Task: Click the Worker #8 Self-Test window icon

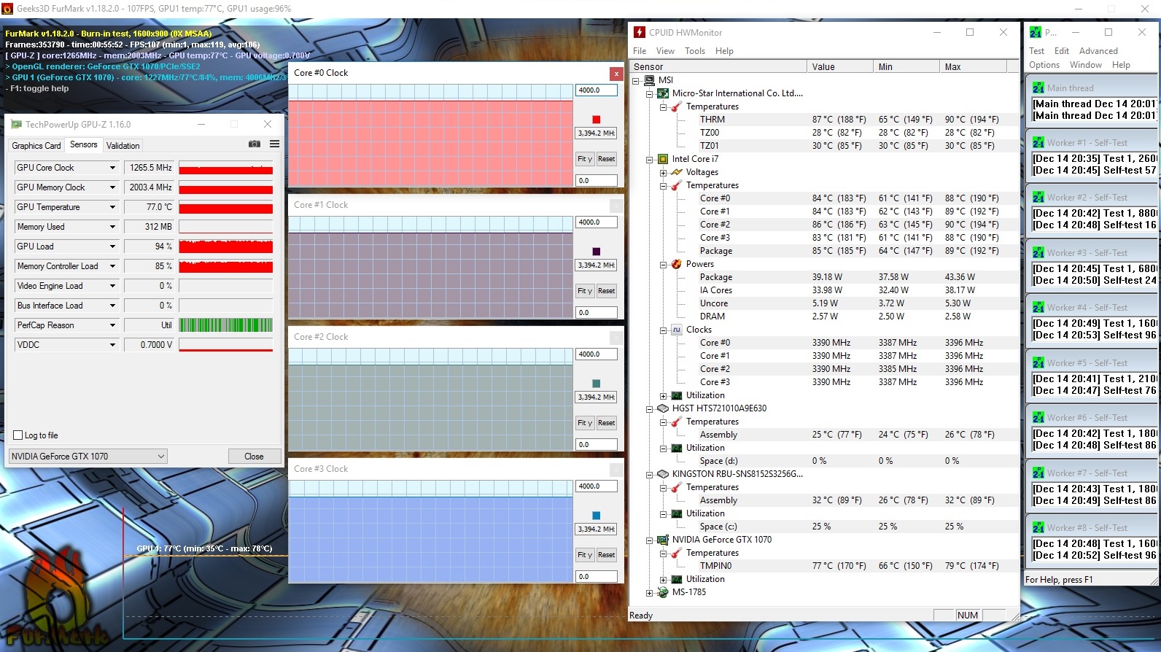Action: [x=1038, y=527]
